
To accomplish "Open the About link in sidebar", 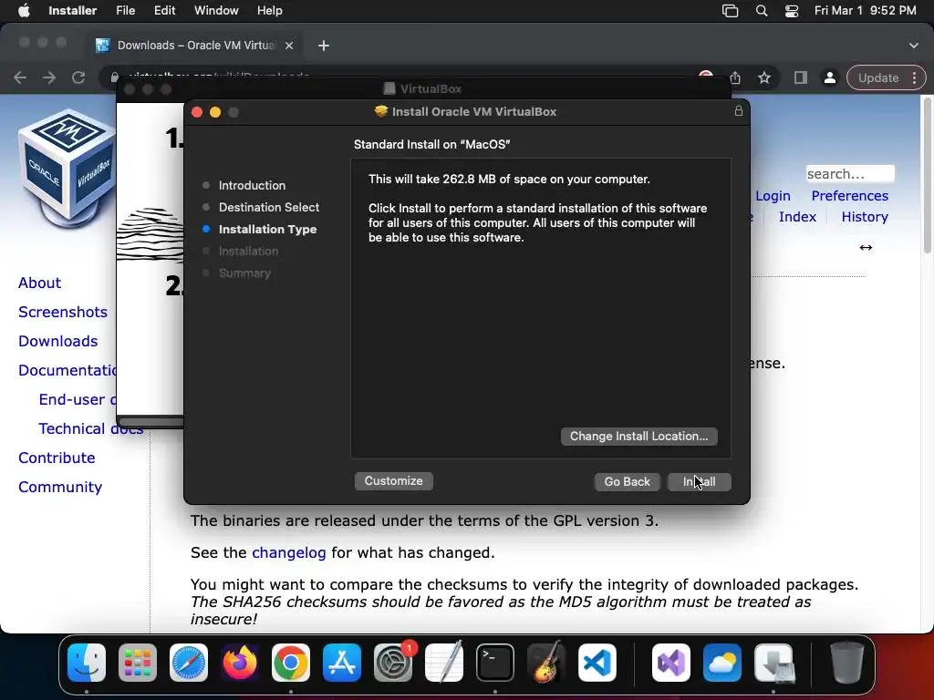I will pos(39,283).
